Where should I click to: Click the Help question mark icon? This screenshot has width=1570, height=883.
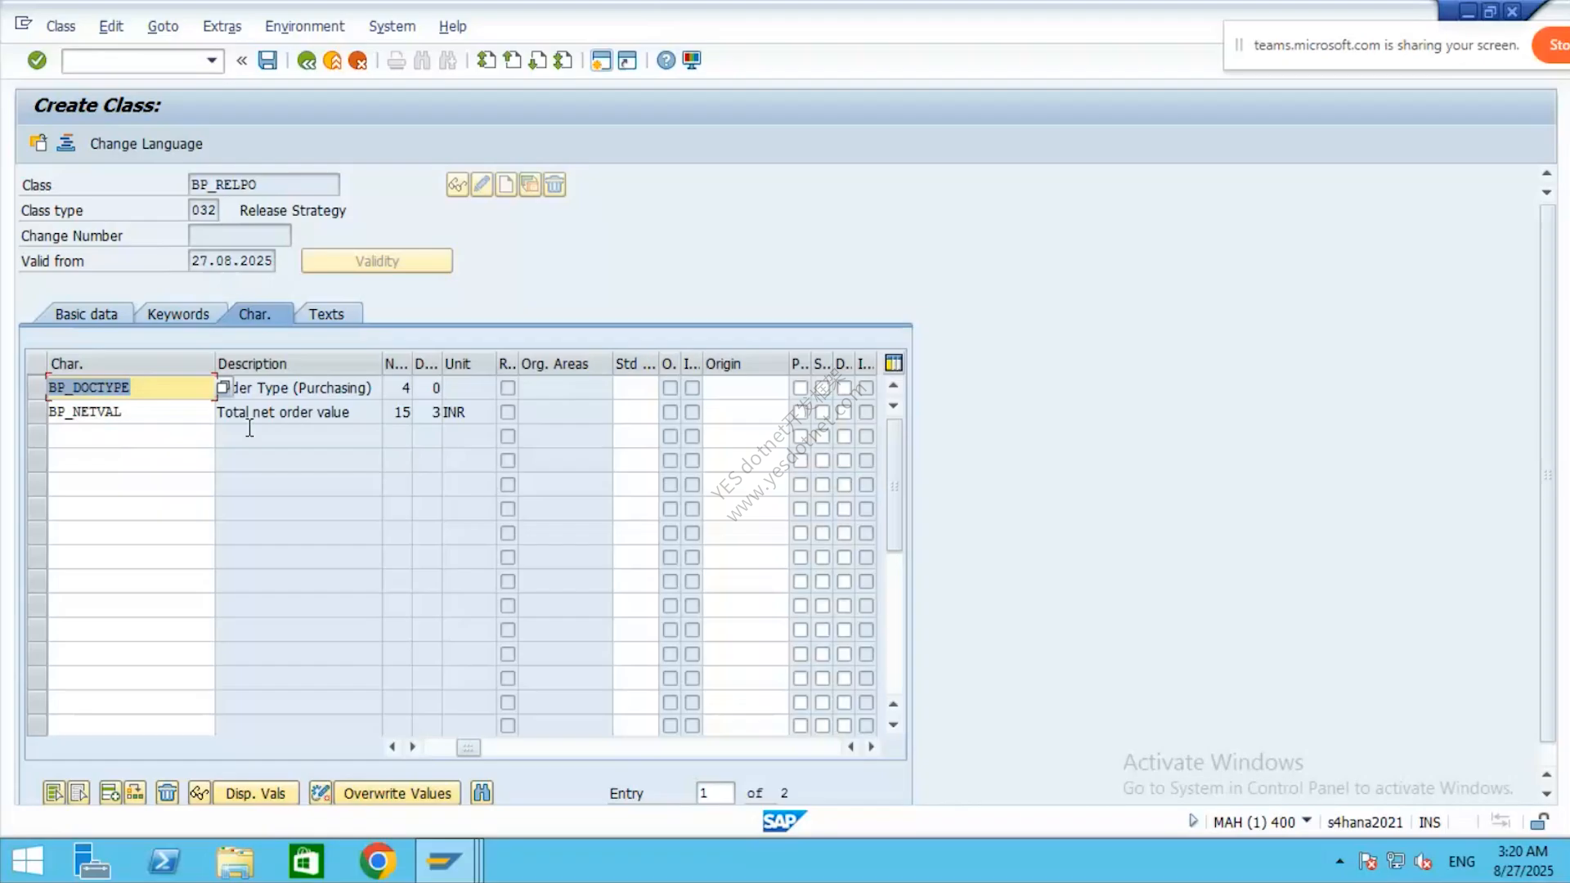(x=666, y=61)
